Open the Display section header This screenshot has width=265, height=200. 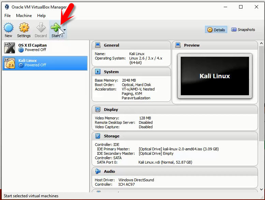pos(175,110)
